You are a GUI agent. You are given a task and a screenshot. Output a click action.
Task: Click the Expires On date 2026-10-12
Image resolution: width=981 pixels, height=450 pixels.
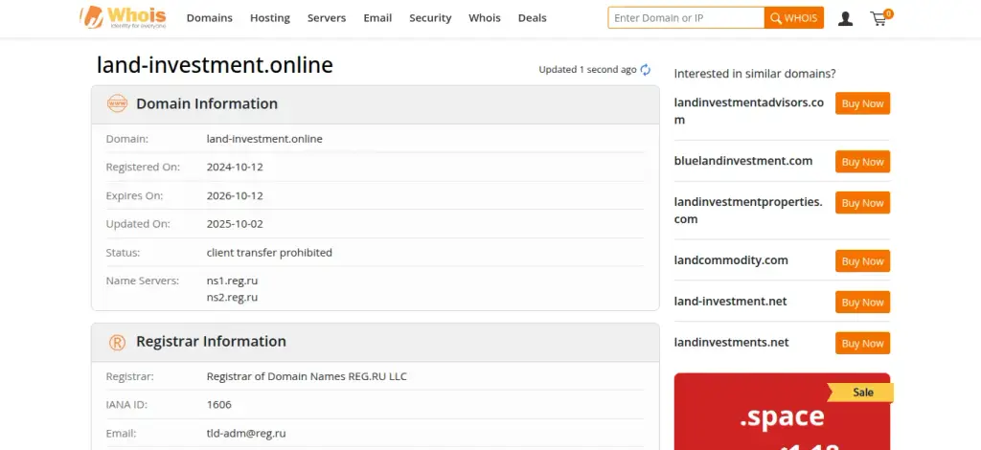pos(235,195)
